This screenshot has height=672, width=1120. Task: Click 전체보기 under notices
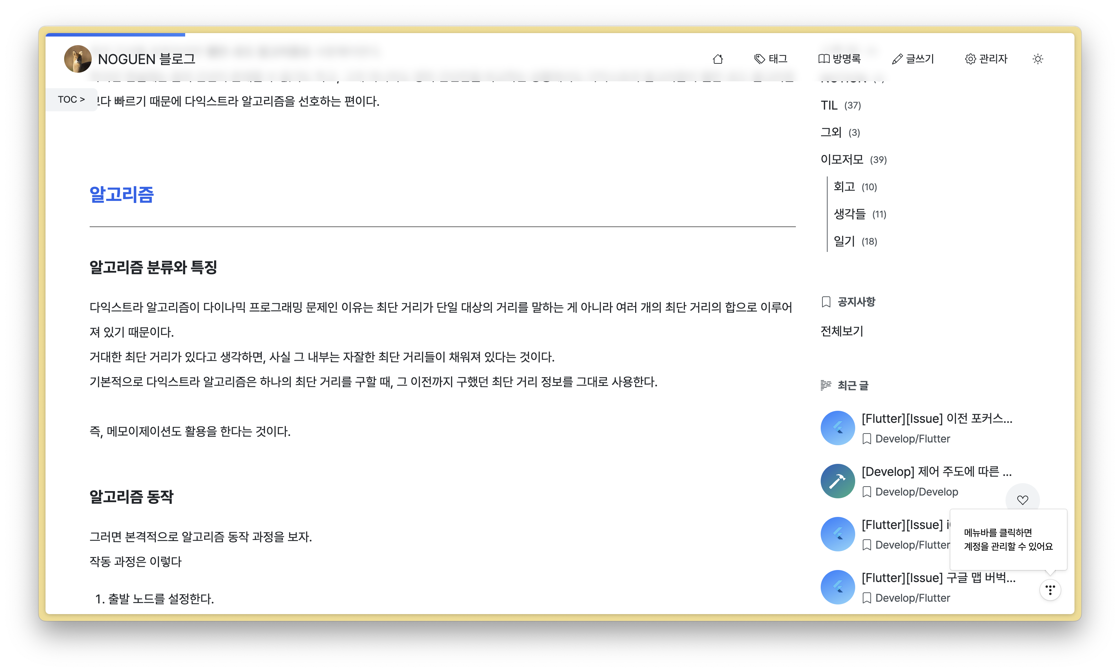tap(842, 331)
